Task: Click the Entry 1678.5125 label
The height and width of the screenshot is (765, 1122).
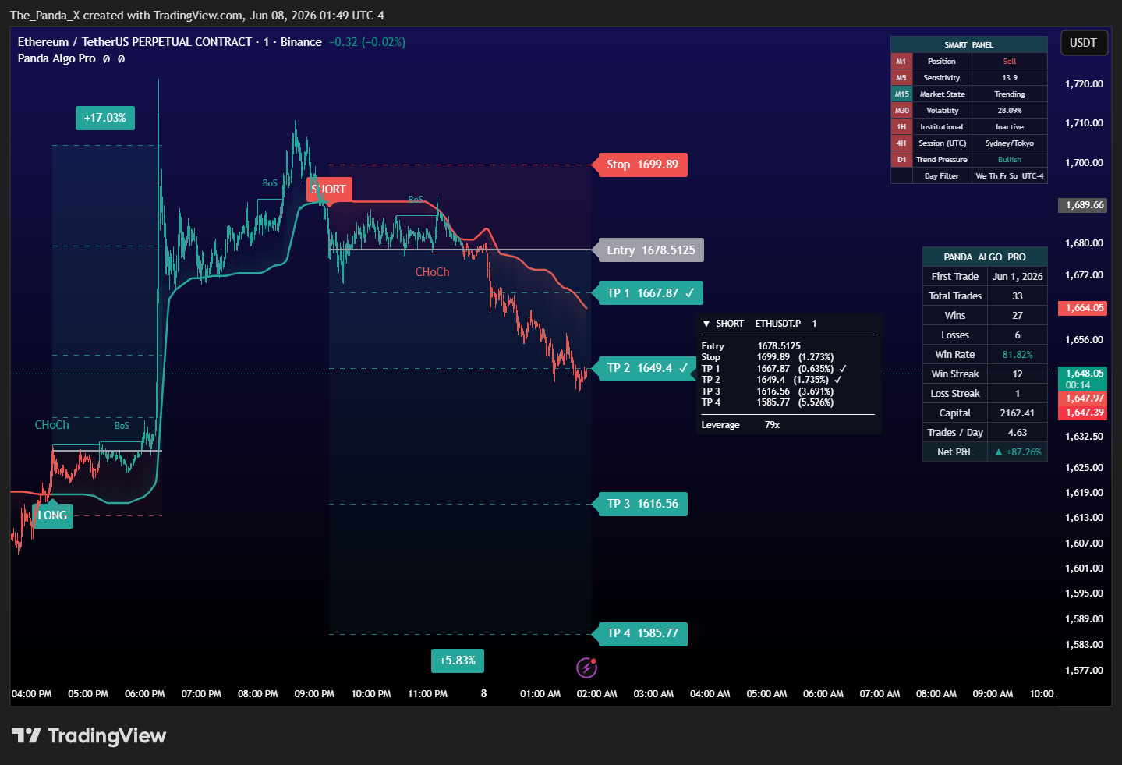Action: [651, 250]
